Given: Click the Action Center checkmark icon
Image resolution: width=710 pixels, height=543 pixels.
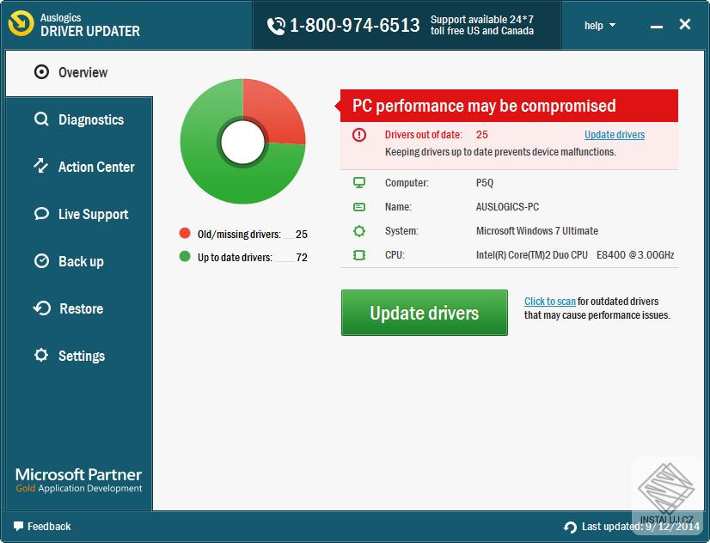Looking at the screenshot, I should point(40,167).
